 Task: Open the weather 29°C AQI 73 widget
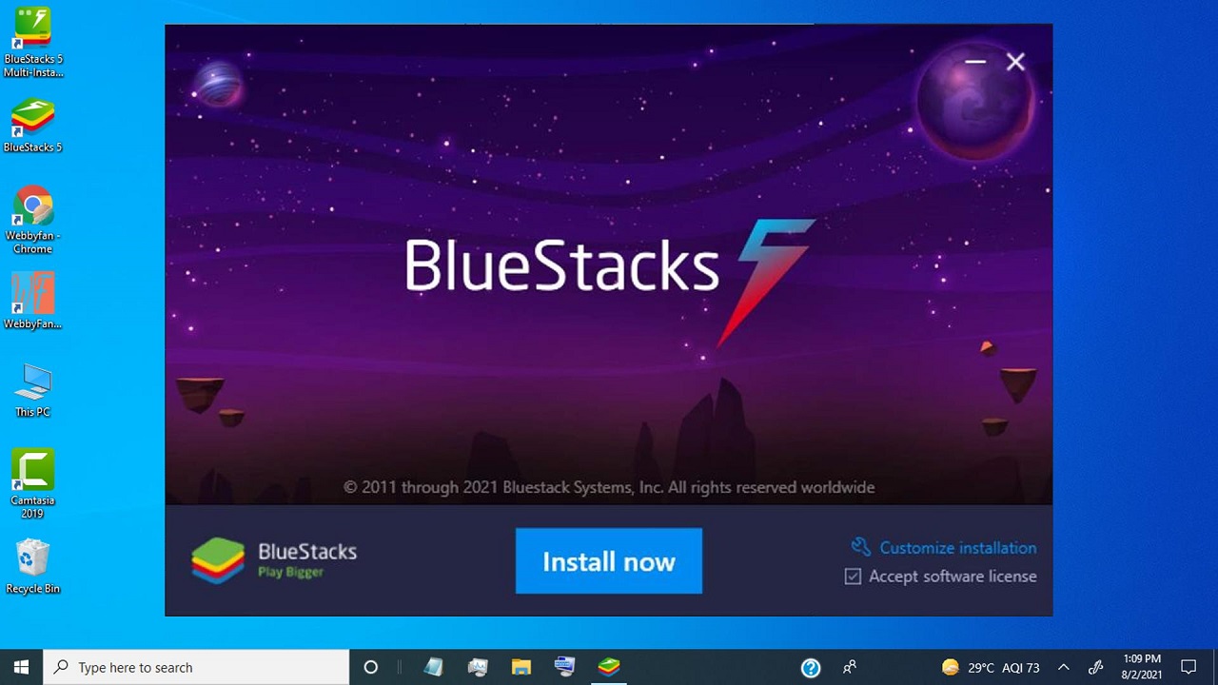point(990,668)
